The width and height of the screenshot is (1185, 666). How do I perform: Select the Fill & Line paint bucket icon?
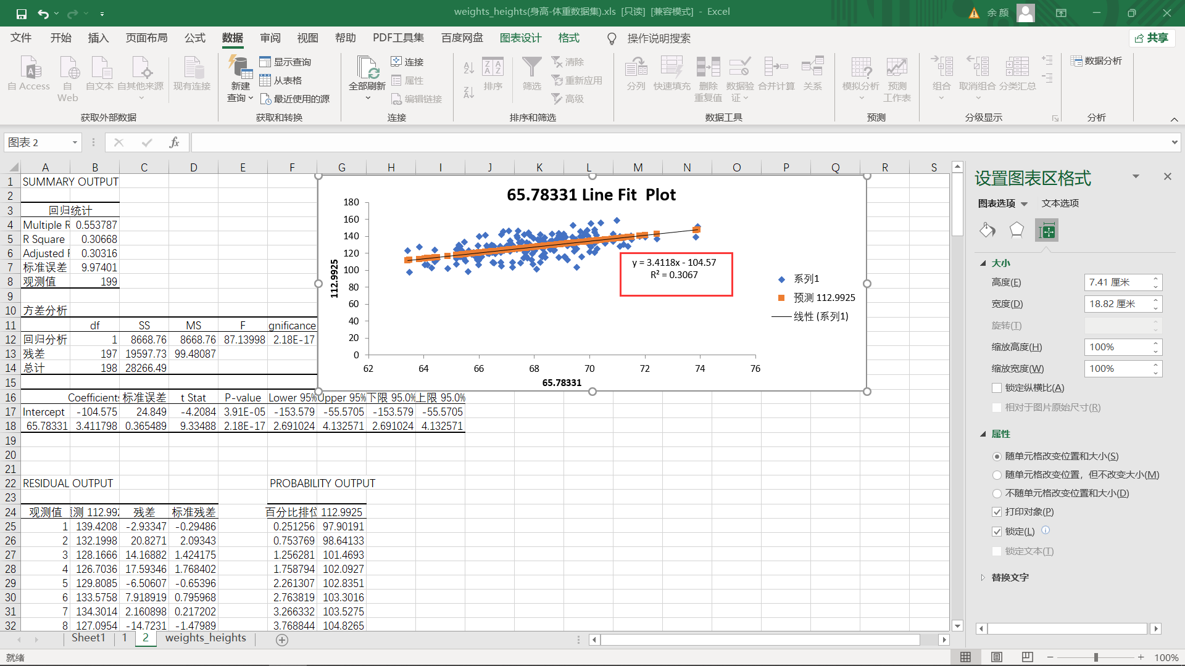tap(987, 231)
